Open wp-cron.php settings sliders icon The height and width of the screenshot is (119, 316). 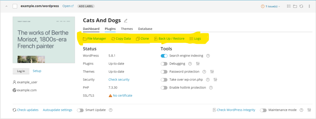[215, 80]
